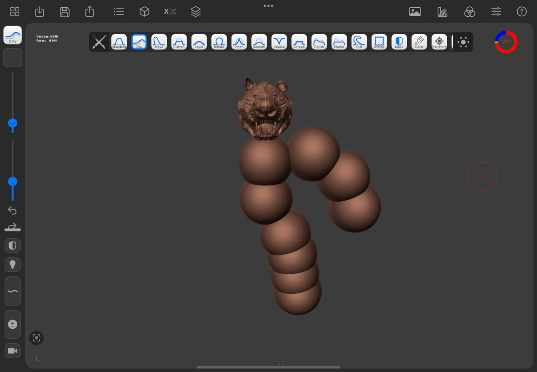Viewport: 537px width, 372px height.
Task: Click the help question mark button
Action: [x=522, y=12]
